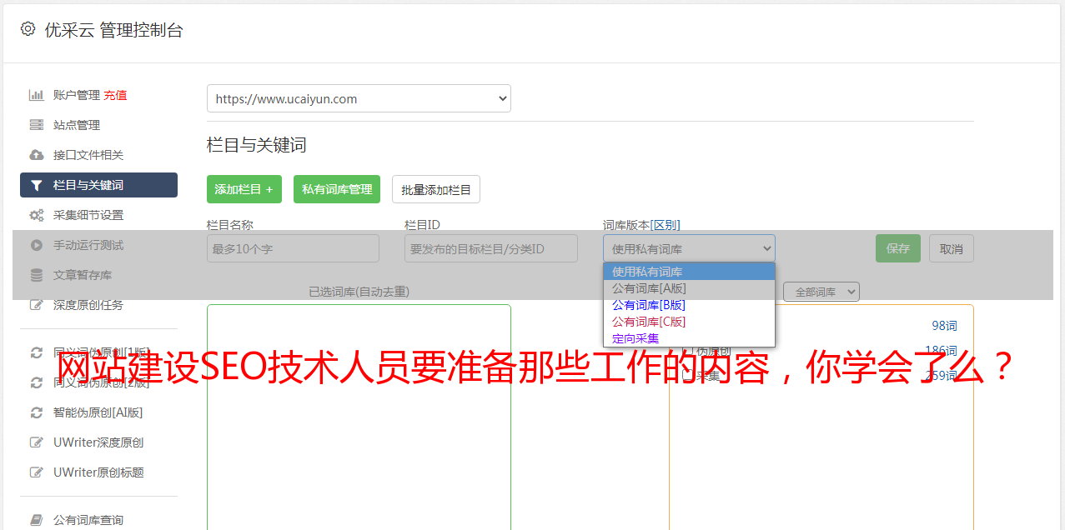Focus the 栏目名称 input field
This screenshot has height=530, width=1065.
tap(293, 248)
